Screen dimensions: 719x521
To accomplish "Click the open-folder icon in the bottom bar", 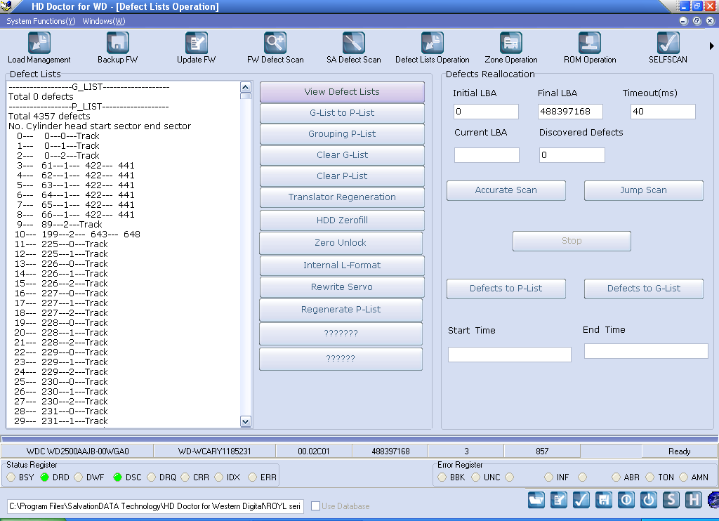I will [x=536, y=499].
